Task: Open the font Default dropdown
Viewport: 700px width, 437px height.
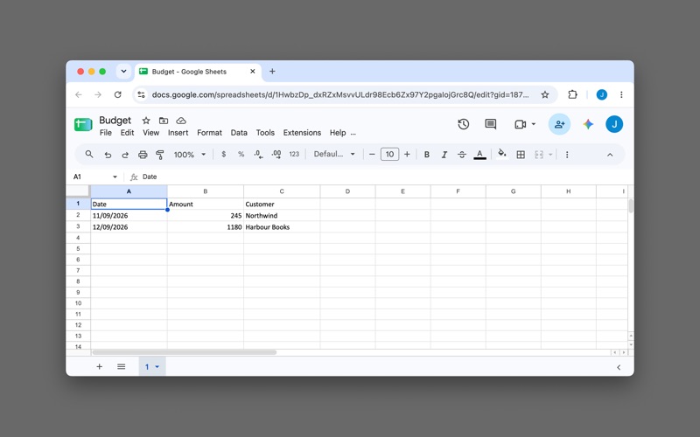Action: (334, 155)
